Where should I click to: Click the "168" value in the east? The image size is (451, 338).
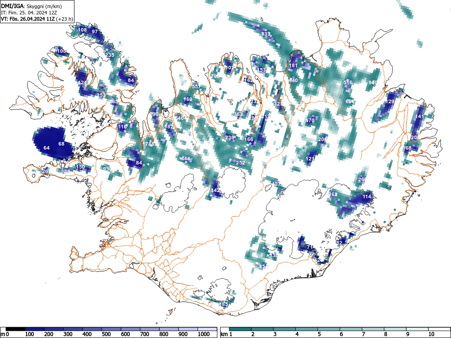[407, 148]
